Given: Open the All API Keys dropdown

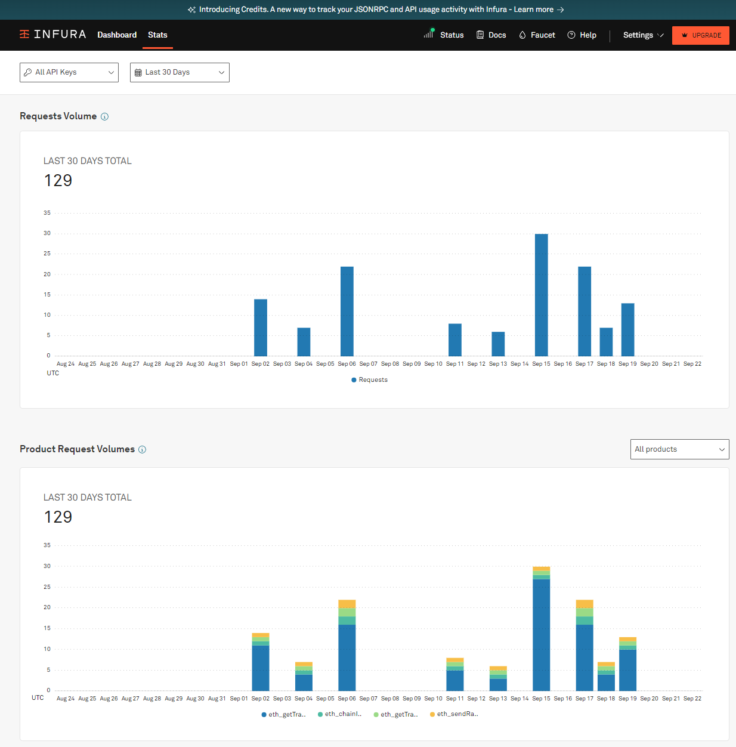Looking at the screenshot, I should coord(69,72).
